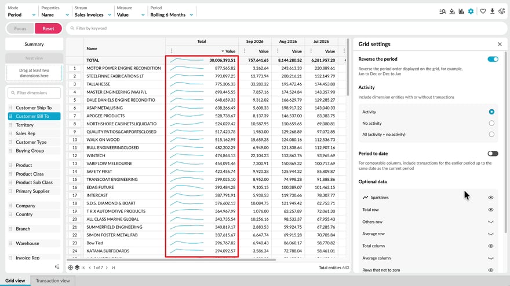Click the layers stack icon below grid

coord(77,268)
